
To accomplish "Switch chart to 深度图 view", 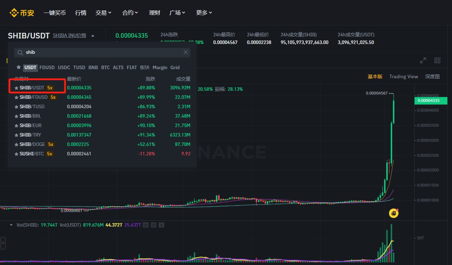I will coord(432,76).
